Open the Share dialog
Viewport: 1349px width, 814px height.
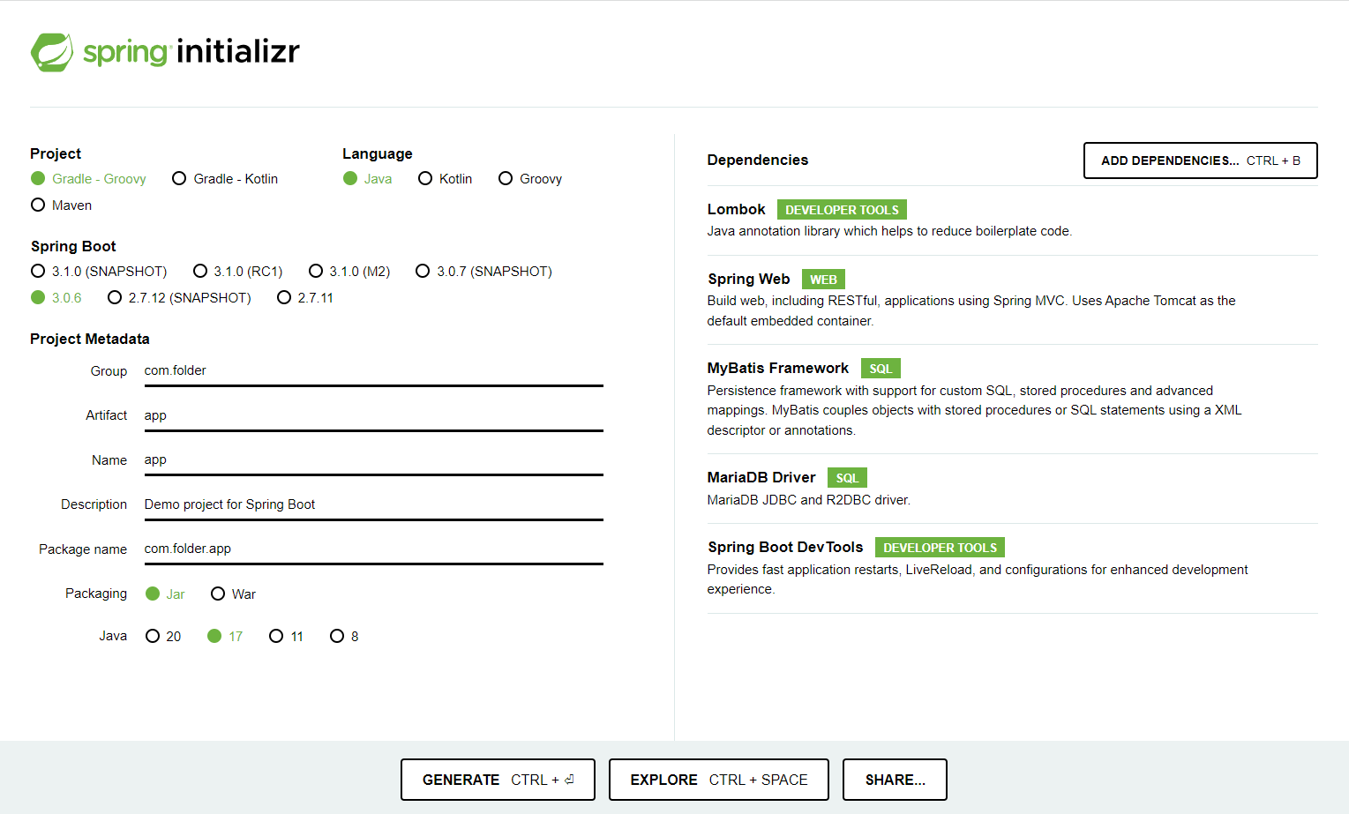895,780
